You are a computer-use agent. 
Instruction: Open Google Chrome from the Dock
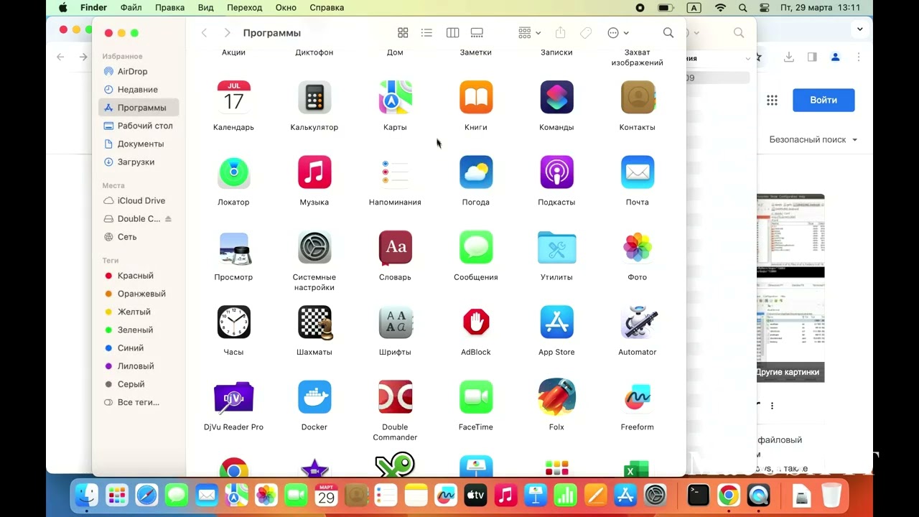(x=729, y=495)
